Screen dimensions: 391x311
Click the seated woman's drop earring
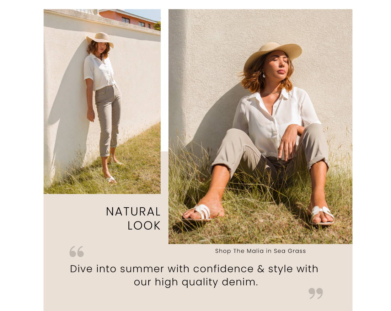pos(264,75)
